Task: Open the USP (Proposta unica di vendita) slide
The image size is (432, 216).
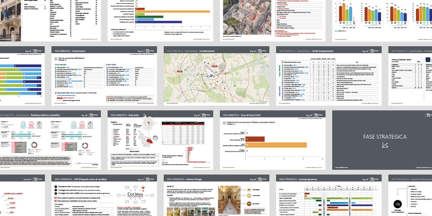Action: [x=104, y=195]
